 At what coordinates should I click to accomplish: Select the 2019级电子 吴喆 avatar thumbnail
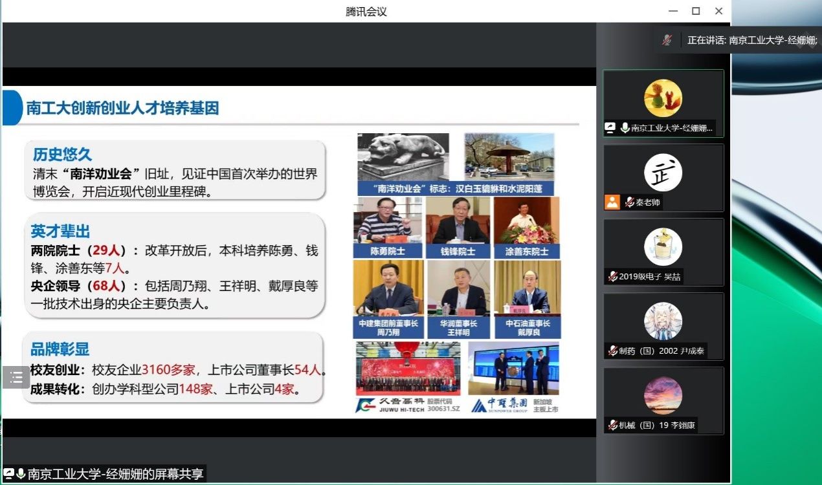tap(663, 247)
